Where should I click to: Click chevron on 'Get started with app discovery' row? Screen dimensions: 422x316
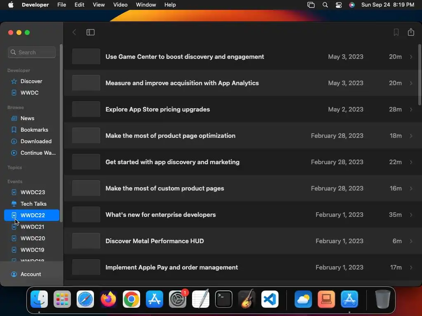click(x=411, y=162)
